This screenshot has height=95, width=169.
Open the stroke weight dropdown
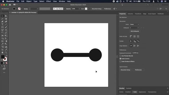point(37,9)
